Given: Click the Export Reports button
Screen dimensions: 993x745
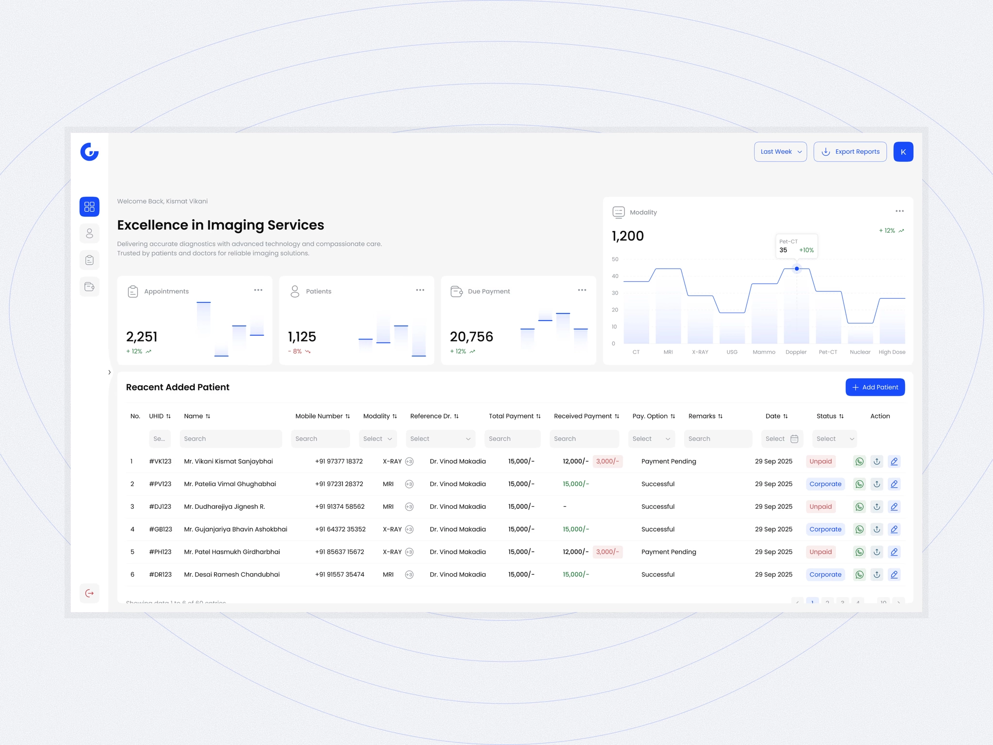Looking at the screenshot, I should [850, 152].
